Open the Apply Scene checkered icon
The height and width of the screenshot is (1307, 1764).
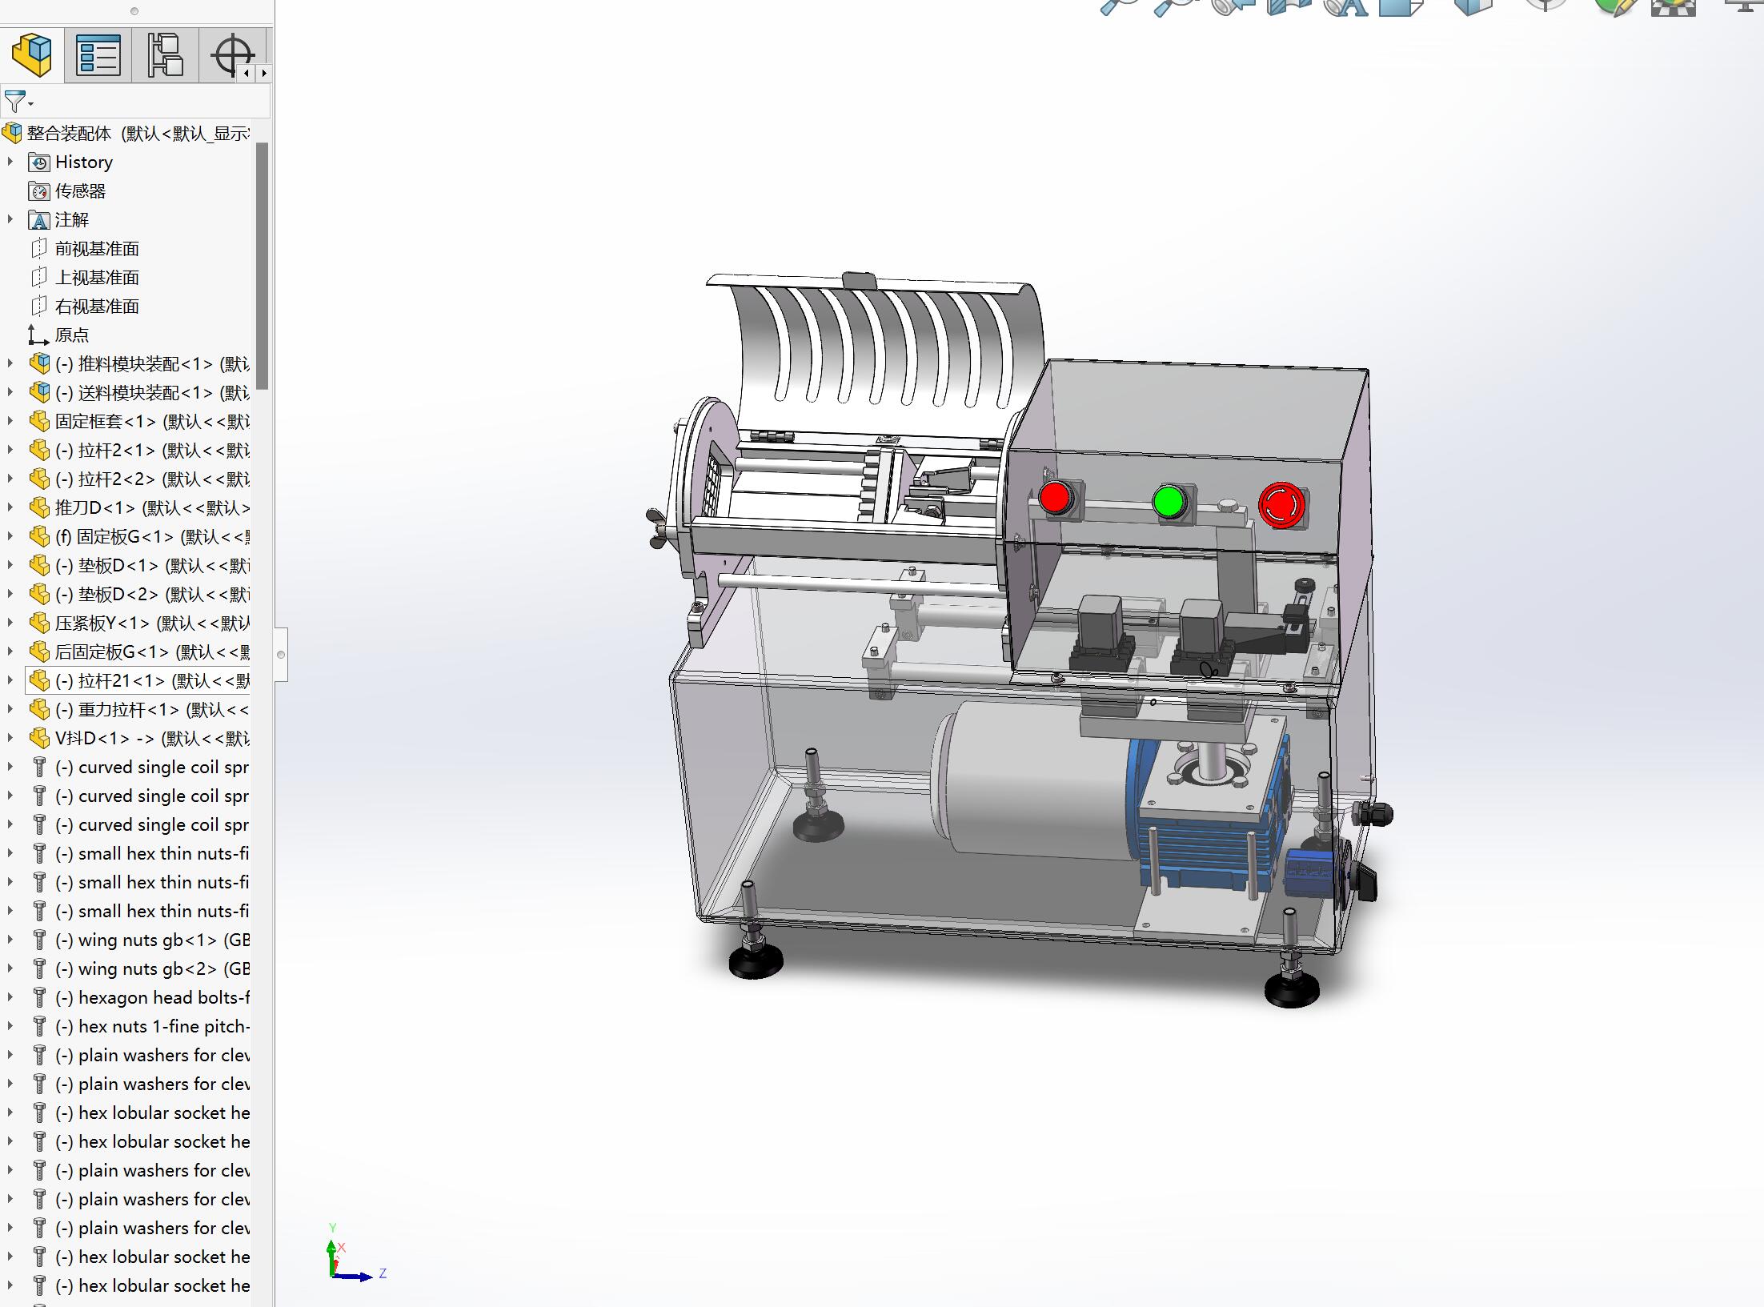(1673, 6)
